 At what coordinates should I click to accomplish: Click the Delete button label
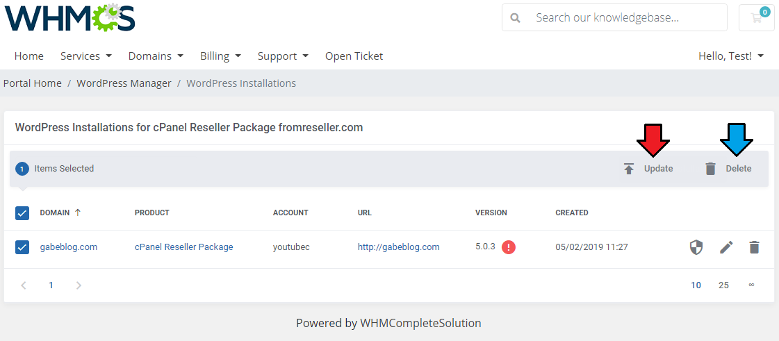738,169
